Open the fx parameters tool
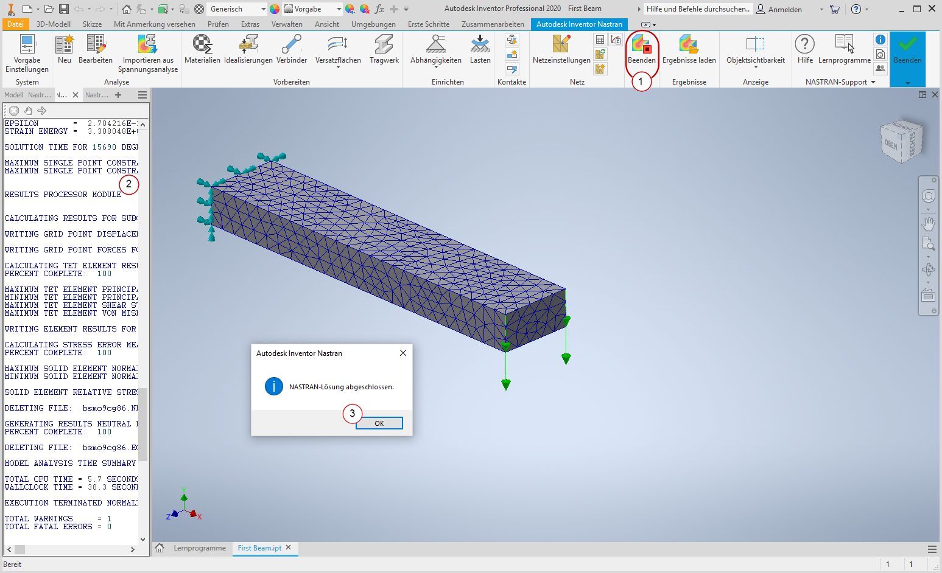Image resolution: width=942 pixels, height=573 pixels. [379, 9]
